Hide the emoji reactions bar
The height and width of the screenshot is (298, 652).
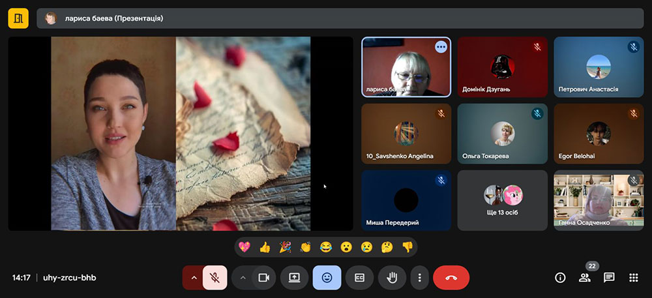coord(327,277)
